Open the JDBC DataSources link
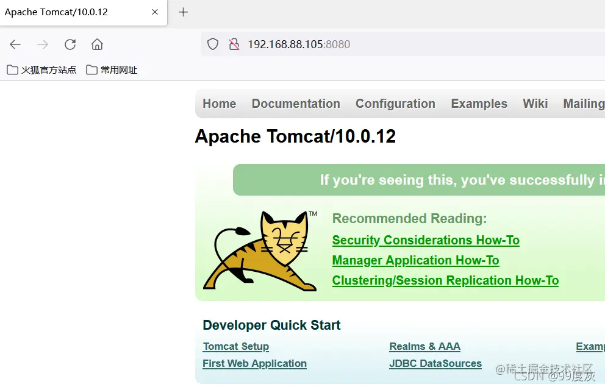This screenshot has height=387, width=605. 435,363
